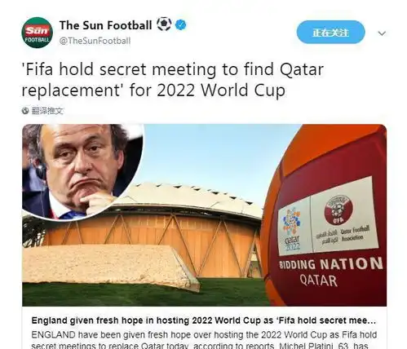Click the Qatar Football Association crest
Viewport: 407px width, 349px height.
(x=338, y=210)
